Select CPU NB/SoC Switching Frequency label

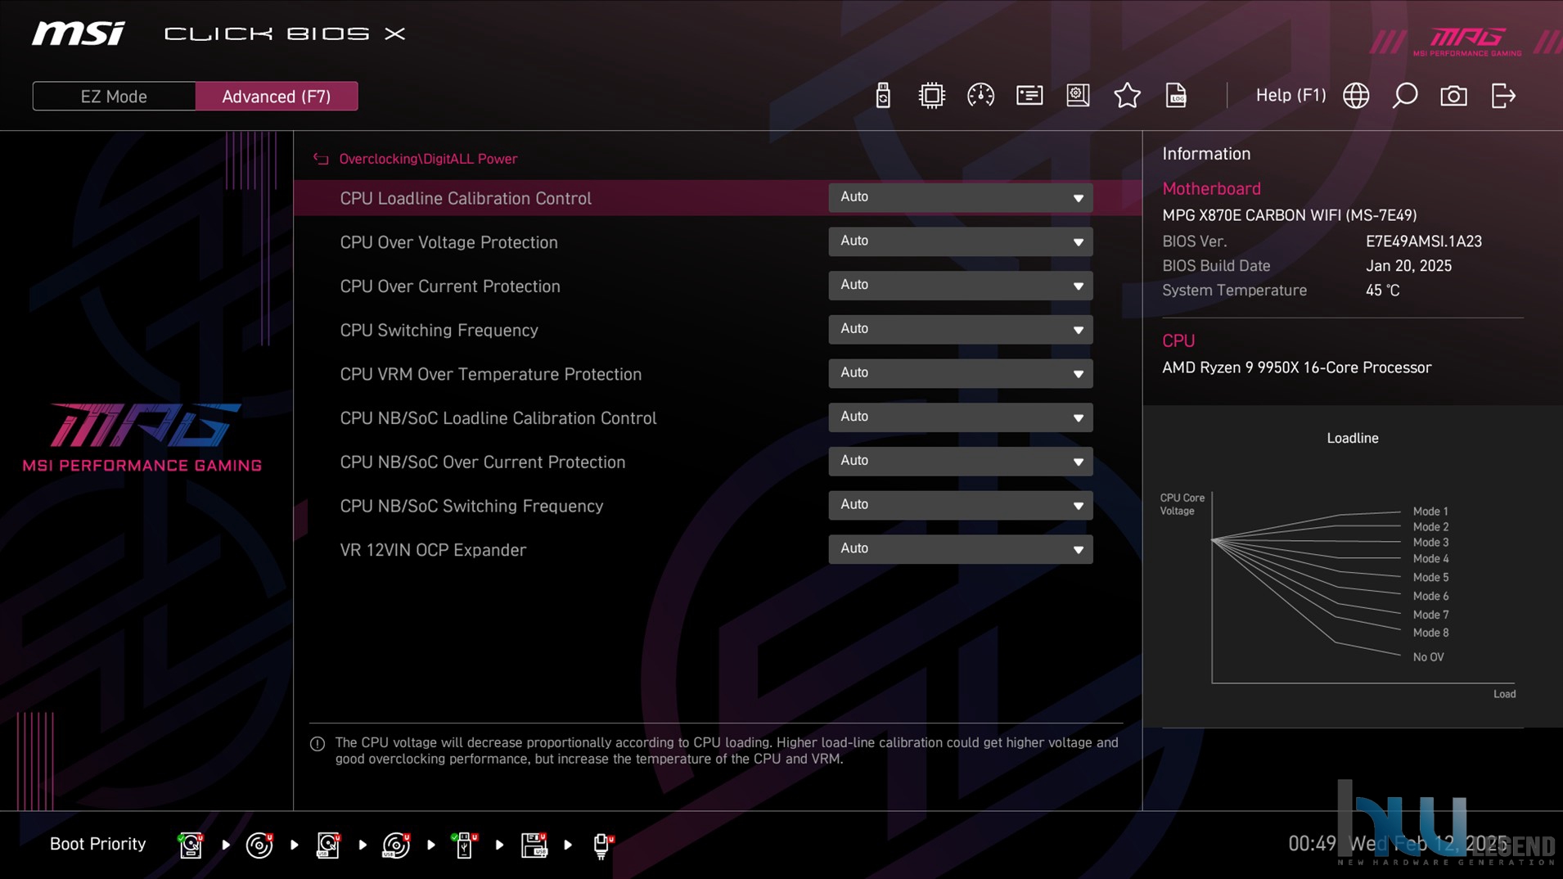tap(471, 506)
